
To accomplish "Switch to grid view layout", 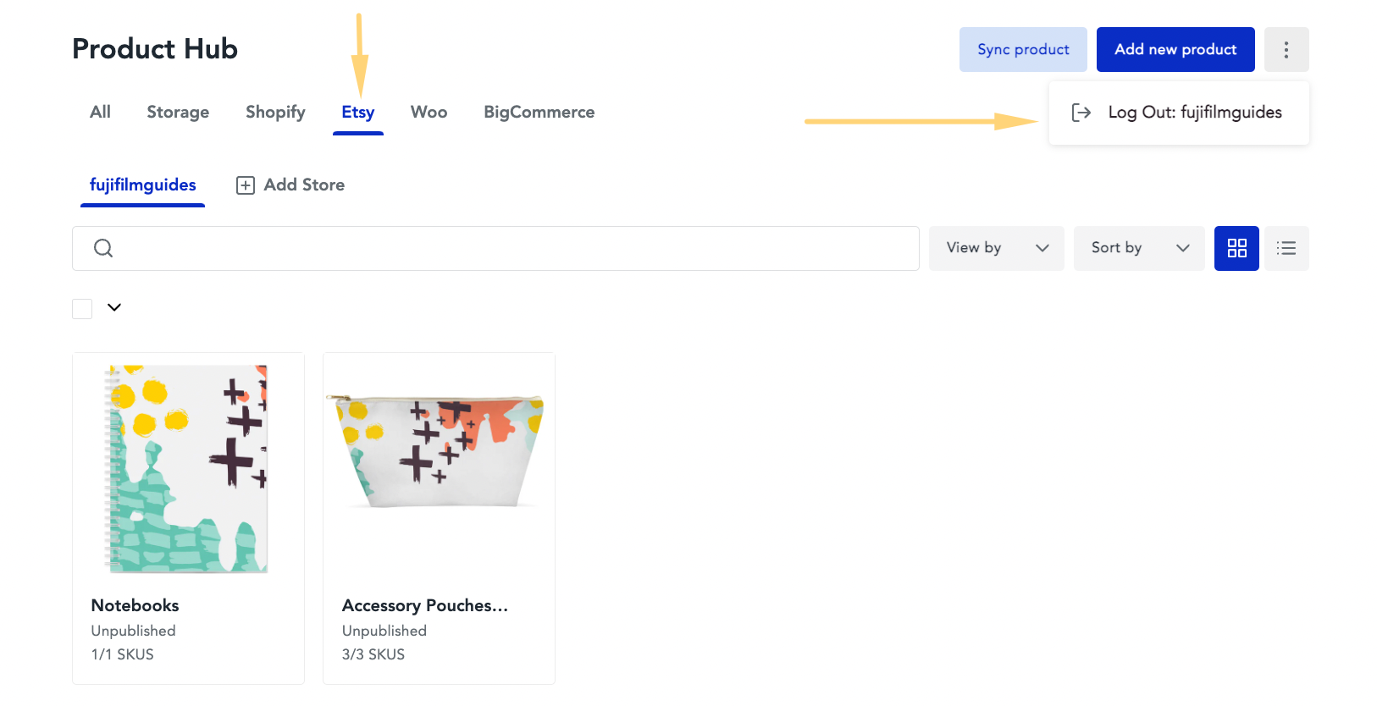I will click(1236, 248).
